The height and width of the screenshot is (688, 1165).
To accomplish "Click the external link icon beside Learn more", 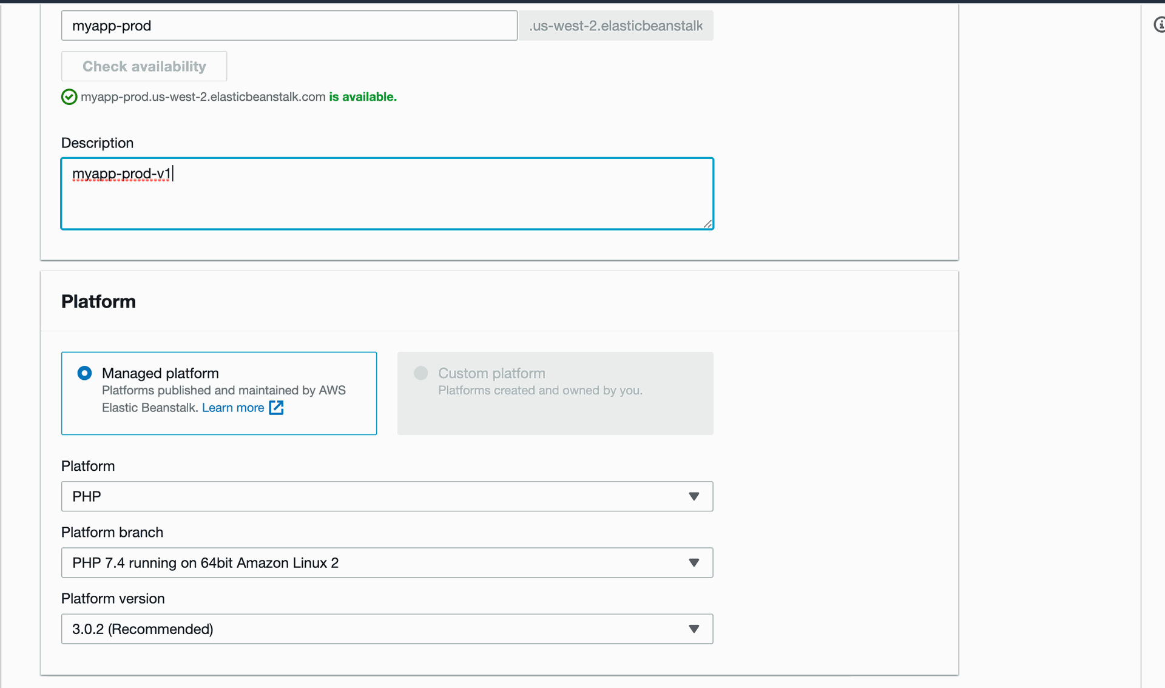I will coord(276,408).
